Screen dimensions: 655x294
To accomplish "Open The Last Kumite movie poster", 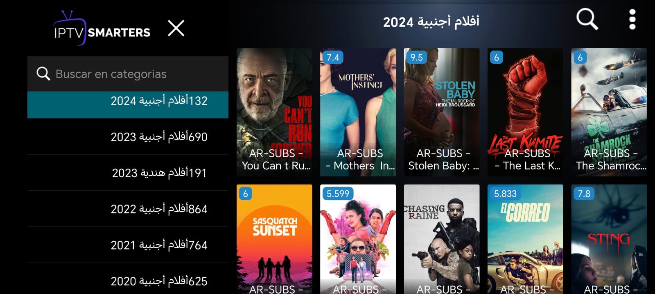I will [x=525, y=112].
